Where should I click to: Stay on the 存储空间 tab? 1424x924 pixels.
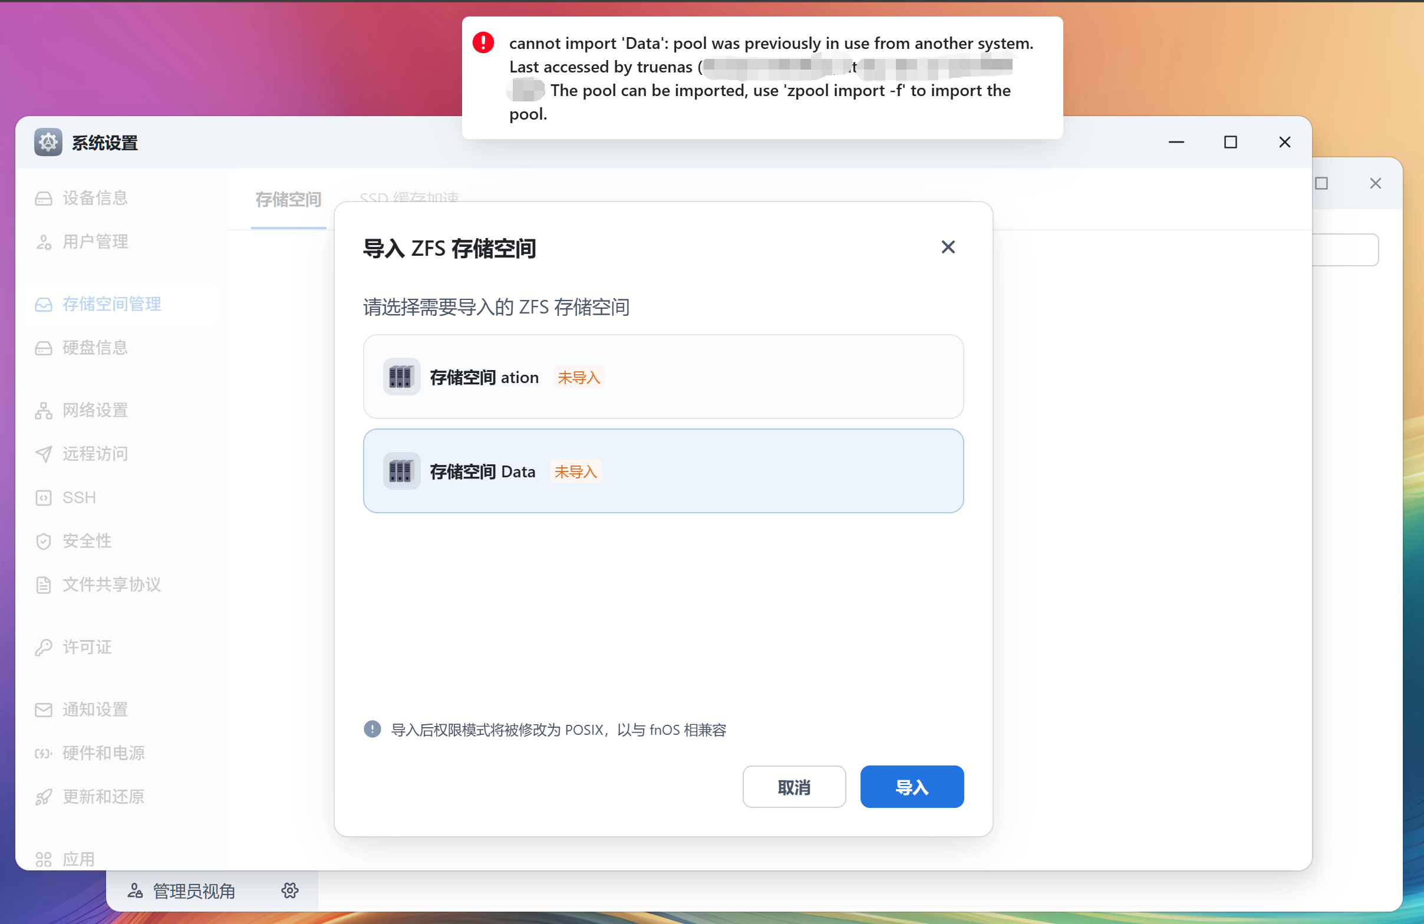pos(288,200)
